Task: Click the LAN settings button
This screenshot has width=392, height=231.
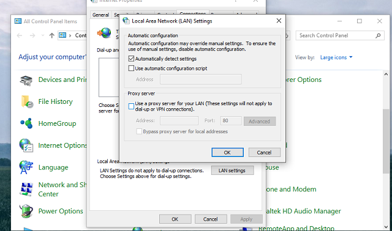Action: (x=232, y=170)
